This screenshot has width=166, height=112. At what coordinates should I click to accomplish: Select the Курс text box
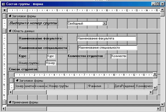(x=51, y=56)
